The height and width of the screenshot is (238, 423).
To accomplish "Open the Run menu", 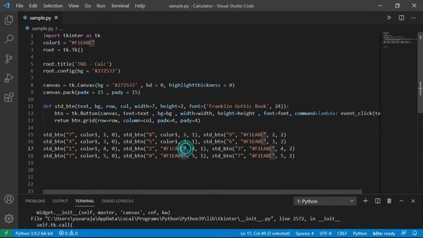I will (101, 6).
